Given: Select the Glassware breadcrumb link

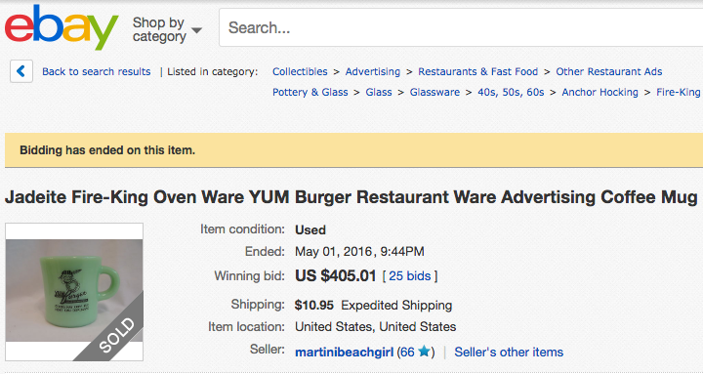Looking at the screenshot, I should (434, 93).
